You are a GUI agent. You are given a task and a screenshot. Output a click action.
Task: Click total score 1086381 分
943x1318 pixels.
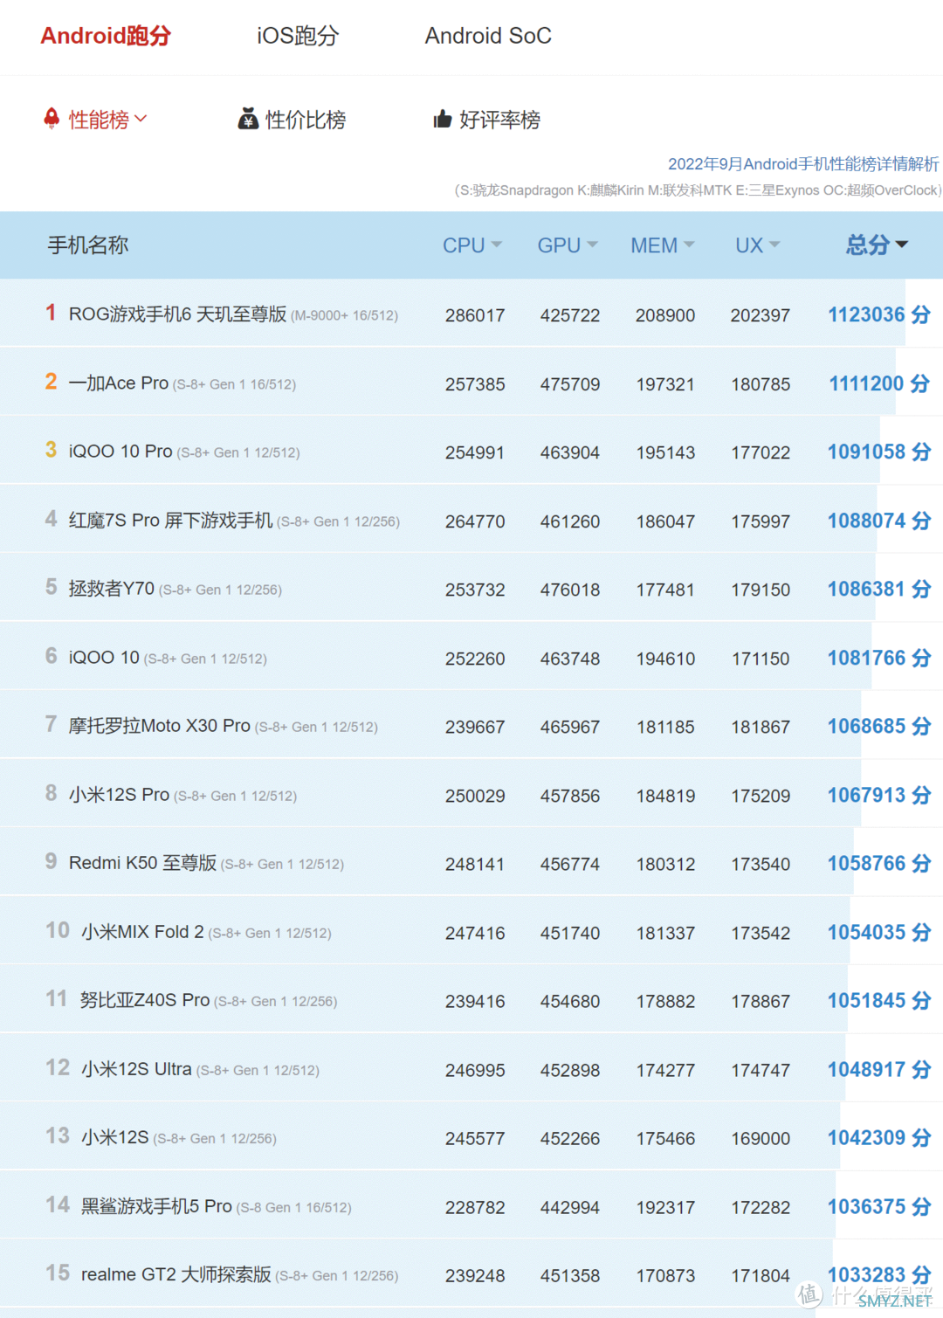click(879, 589)
